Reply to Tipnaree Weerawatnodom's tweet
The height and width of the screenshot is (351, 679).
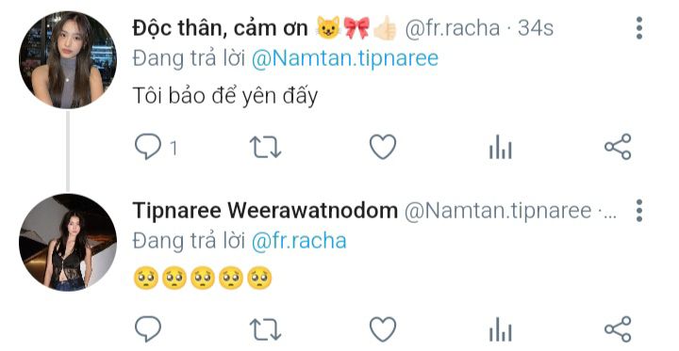tap(148, 329)
